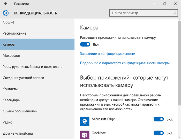The height and width of the screenshot is (139, 181).
Task: Open Заявление о конфиденциальности link
Action: click(x=108, y=54)
